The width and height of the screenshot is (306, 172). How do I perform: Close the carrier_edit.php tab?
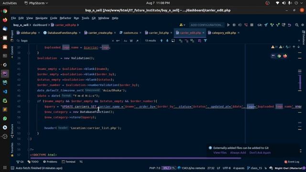pyautogui.click(x=203, y=33)
